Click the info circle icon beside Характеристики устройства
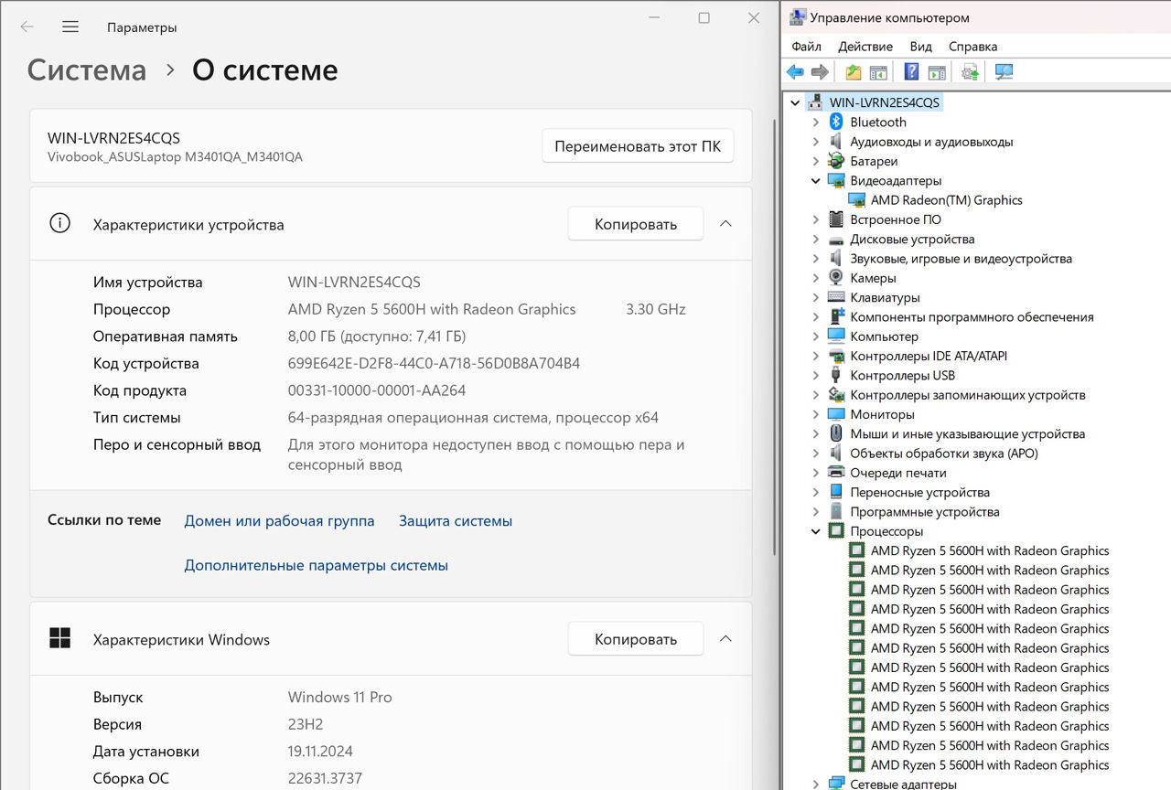This screenshot has width=1171, height=790. click(x=59, y=223)
